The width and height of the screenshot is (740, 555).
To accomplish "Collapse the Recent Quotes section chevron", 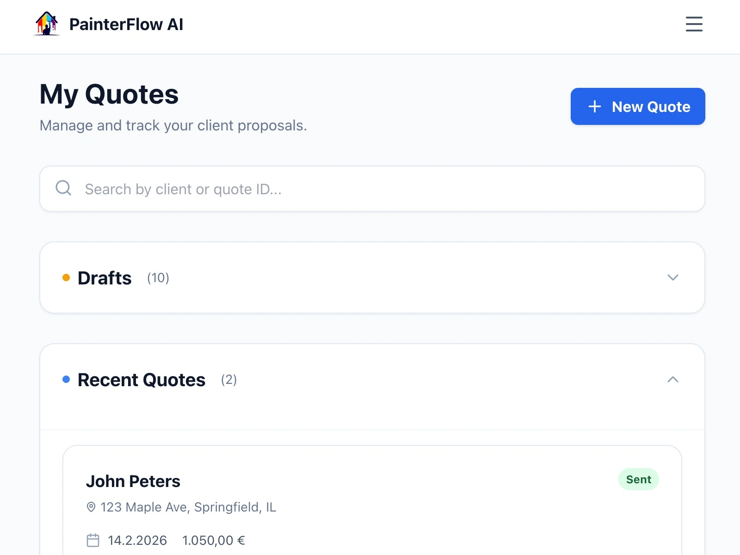I will (x=672, y=379).
